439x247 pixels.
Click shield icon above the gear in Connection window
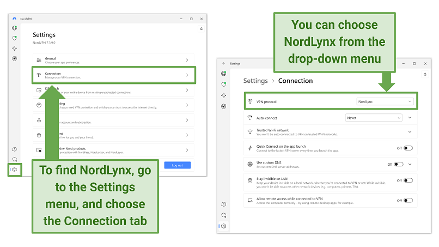[223, 215]
